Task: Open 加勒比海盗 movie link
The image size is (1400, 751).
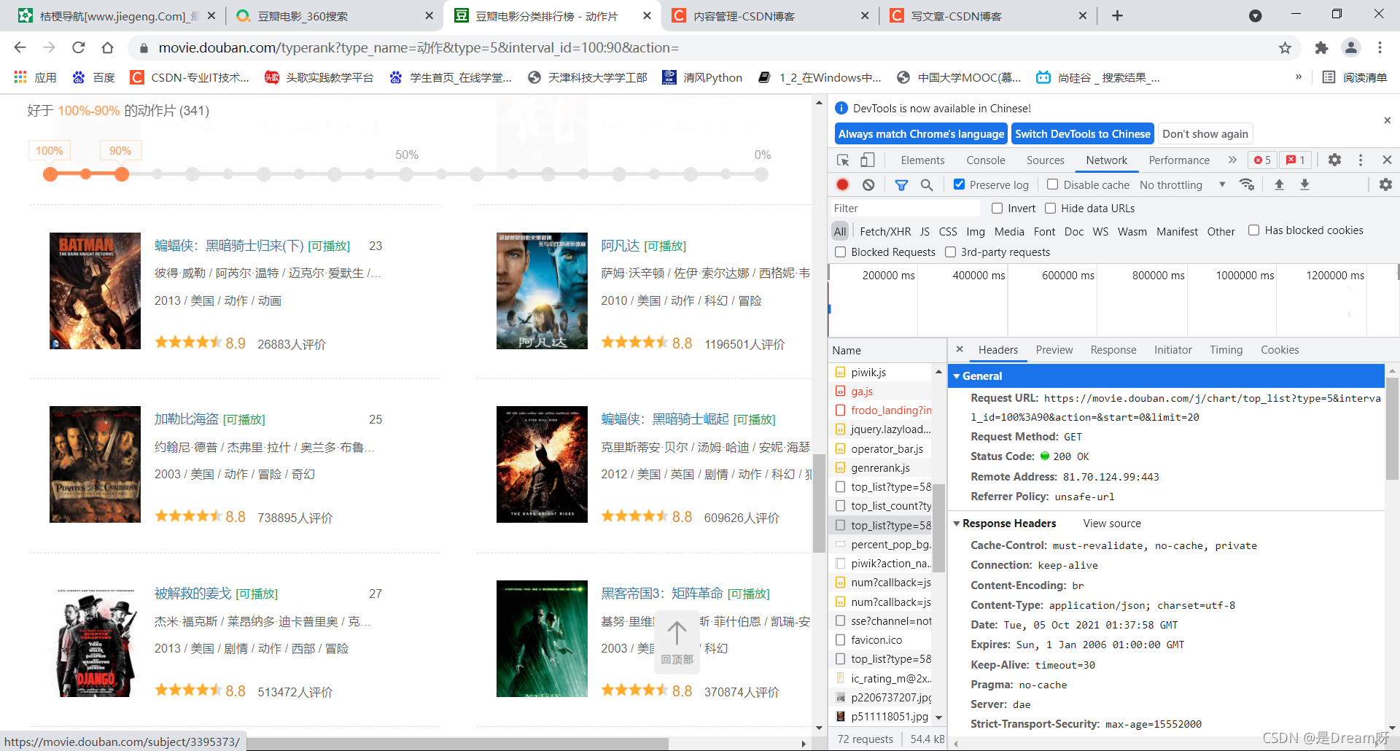Action: pos(186,419)
